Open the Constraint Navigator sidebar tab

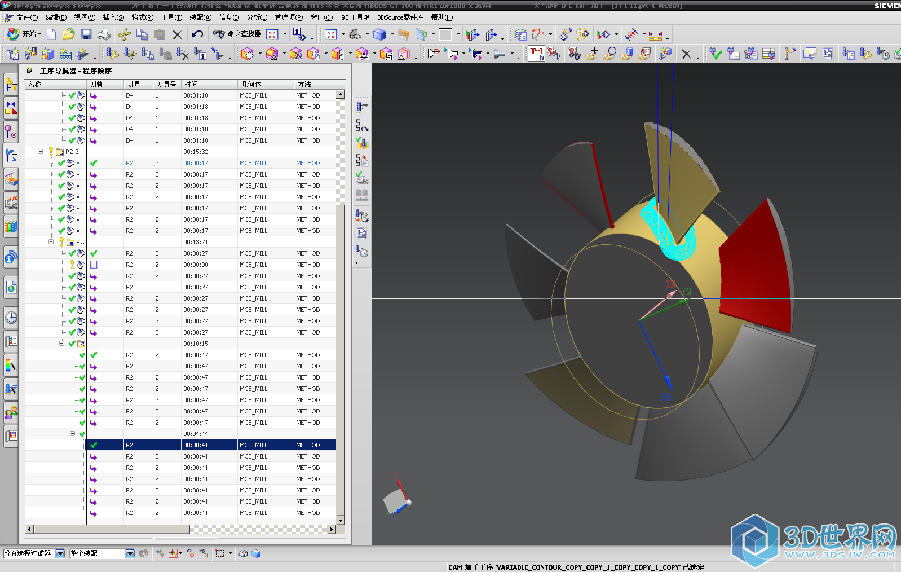(11, 107)
